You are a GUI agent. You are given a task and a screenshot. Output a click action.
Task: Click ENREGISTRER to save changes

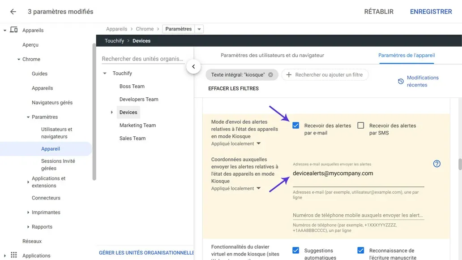pos(431,12)
